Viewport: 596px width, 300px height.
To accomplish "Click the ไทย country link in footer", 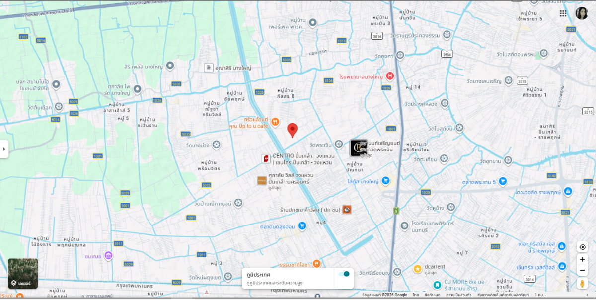I will (x=415, y=295).
